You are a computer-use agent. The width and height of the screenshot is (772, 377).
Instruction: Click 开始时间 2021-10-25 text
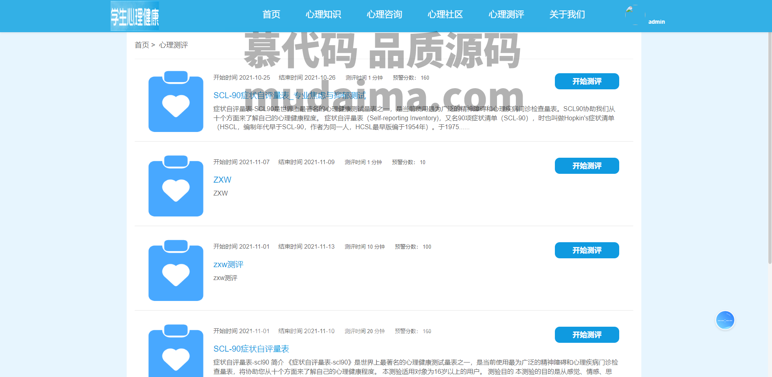coord(242,78)
